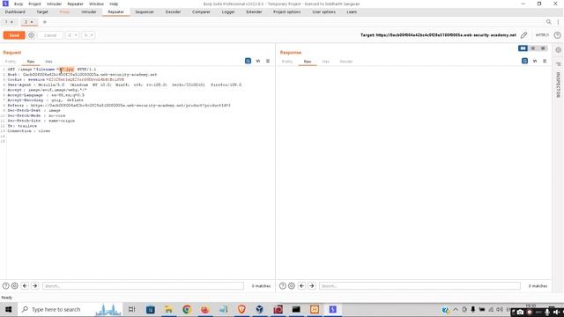The width and height of the screenshot is (564, 317).
Task: Edit target with the pencil icon
Action: coord(523,35)
